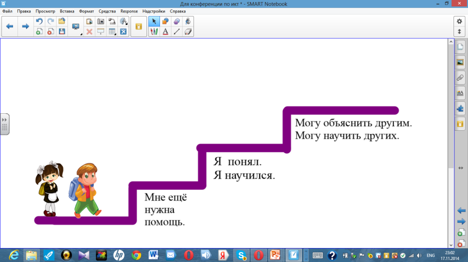468x262 pixels.
Task: Open the Attachments paperclip tab in sidebar
Action: tap(460, 78)
